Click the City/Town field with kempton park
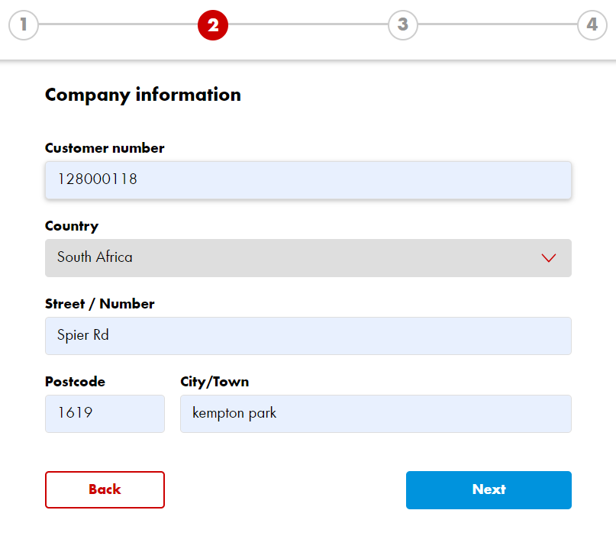Image resolution: width=616 pixels, height=536 pixels. click(x=376, y=413)
